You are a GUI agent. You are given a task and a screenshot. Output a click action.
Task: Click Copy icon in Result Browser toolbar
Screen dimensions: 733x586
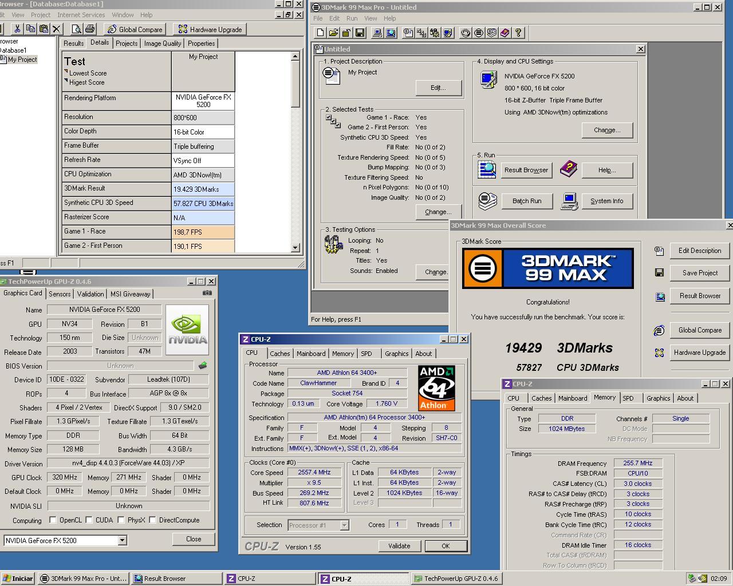point(30,29)
